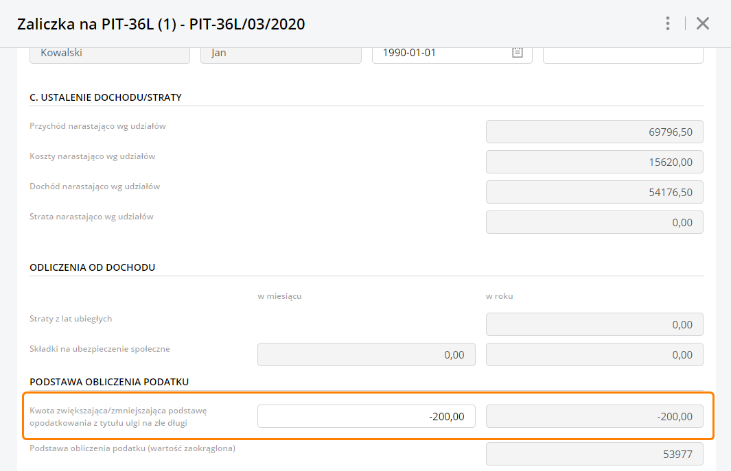731x471 pixels.
Task: Open the three-dot more options menu
Action: pyautogui.click(x=667, y=24)
